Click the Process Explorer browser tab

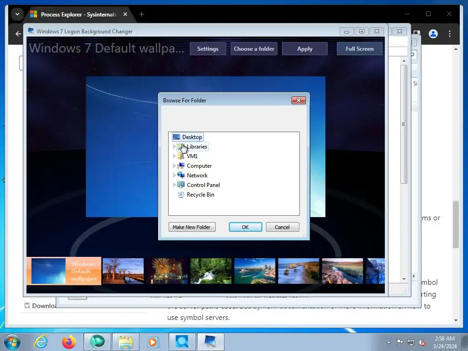point(78,14)
